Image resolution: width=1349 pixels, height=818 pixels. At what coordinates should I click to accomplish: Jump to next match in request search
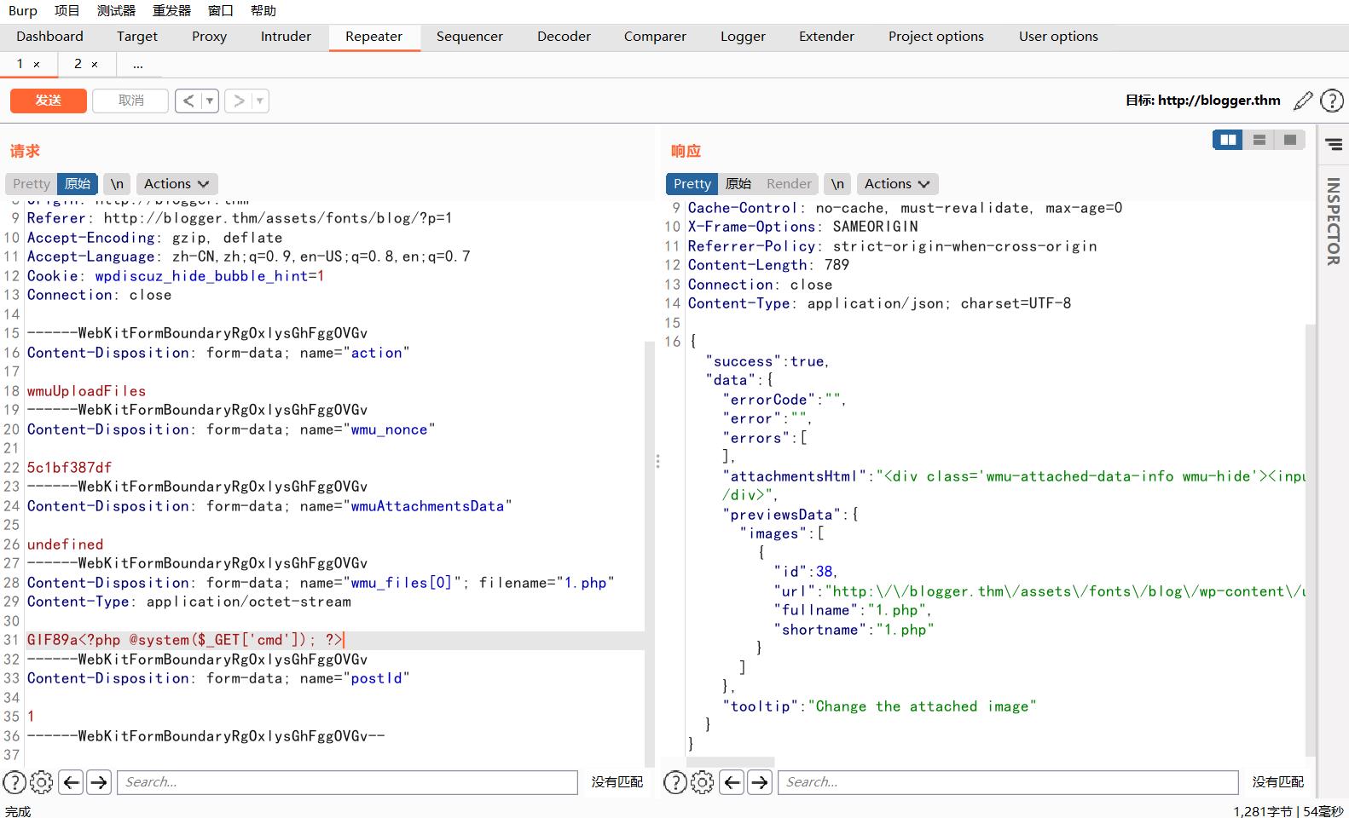[x=99, y=782]
